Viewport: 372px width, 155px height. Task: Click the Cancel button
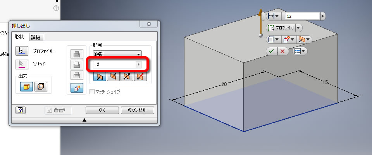tap(137, 110)
